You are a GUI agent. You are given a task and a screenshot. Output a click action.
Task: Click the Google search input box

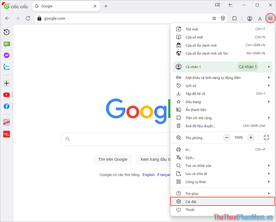tap(116, 139)
